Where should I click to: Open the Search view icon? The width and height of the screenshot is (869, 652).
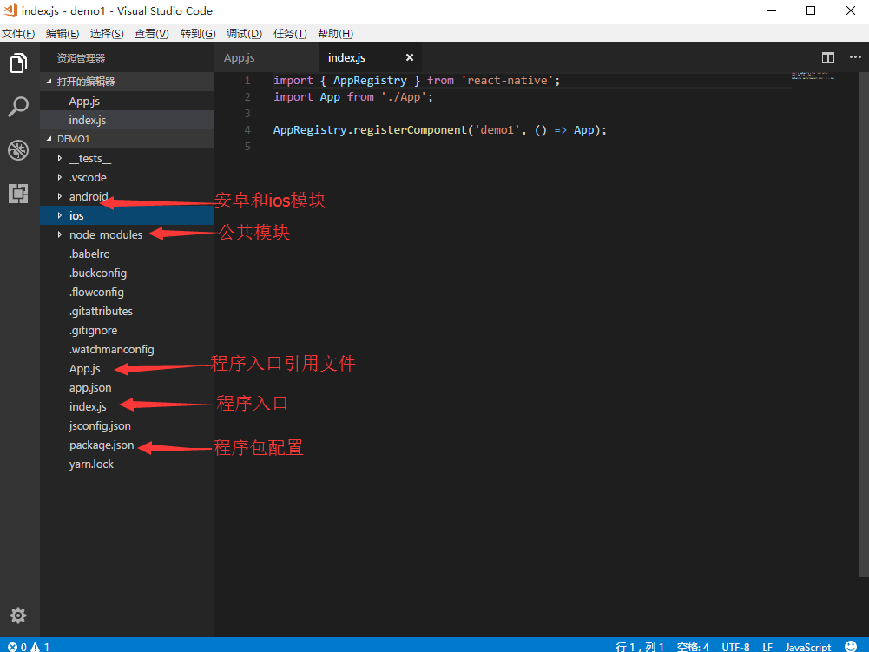tap(18, 107)
